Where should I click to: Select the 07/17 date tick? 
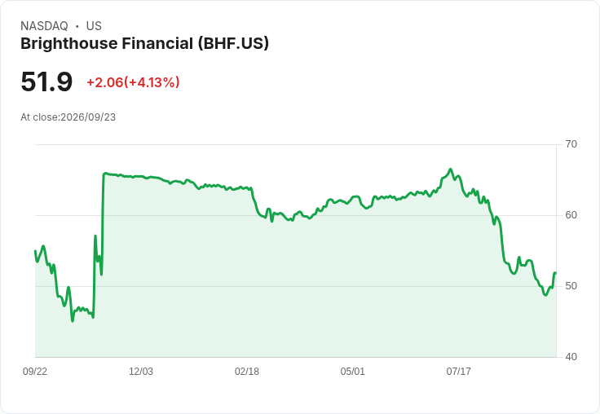point(458,372)
